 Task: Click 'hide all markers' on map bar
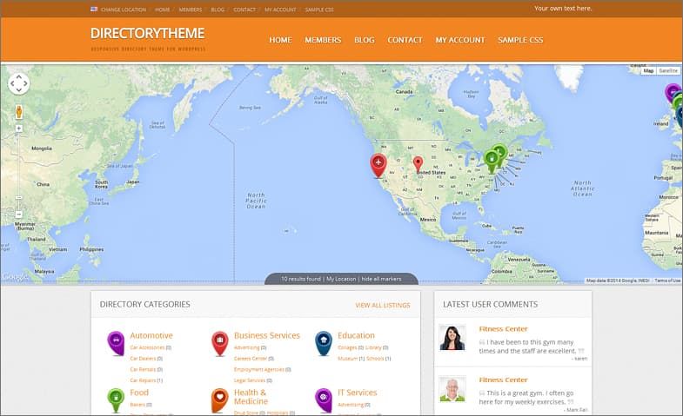pyautogui.click(x=381, y=279)
